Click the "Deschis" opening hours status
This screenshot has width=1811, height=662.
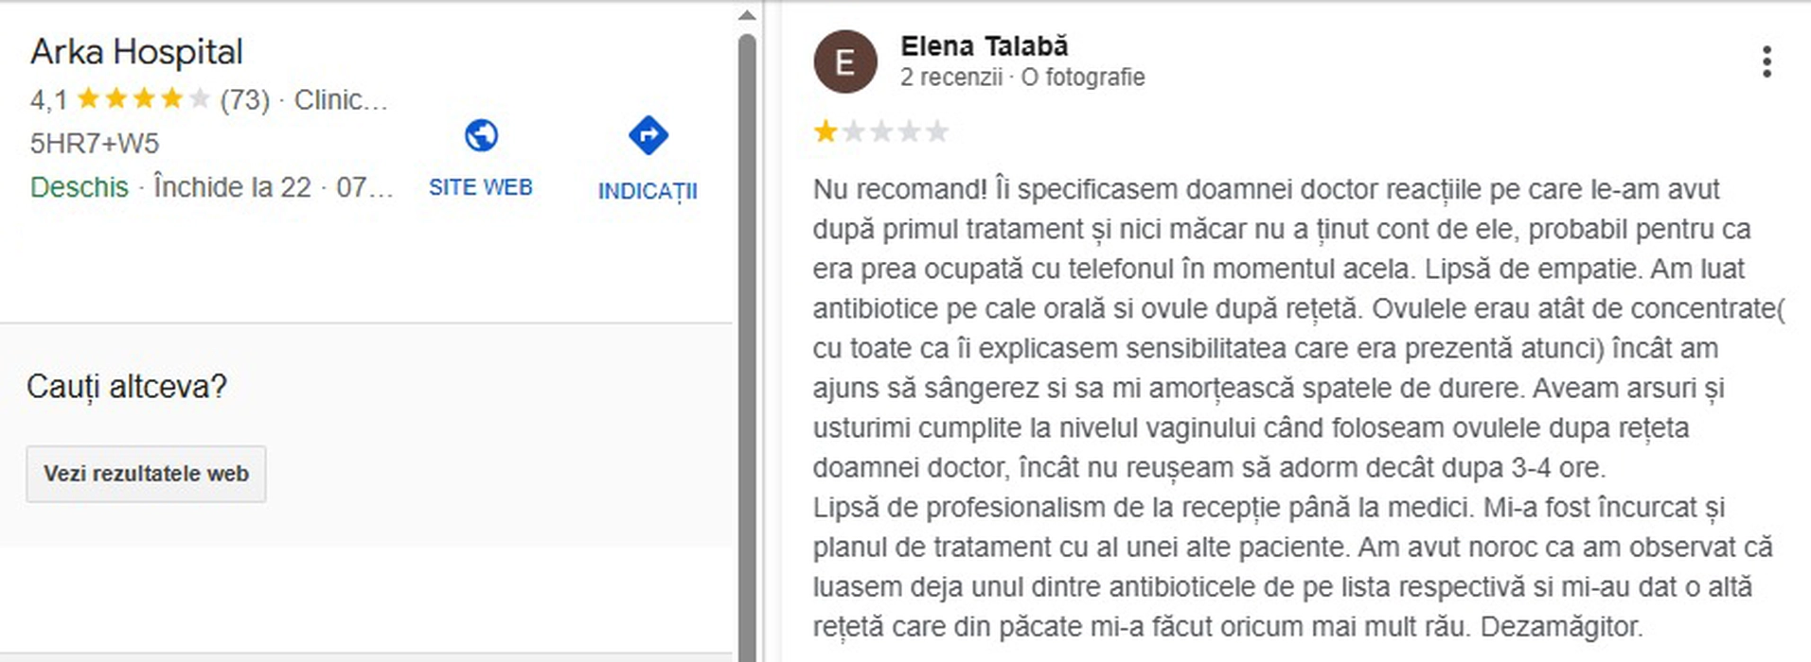80,187
